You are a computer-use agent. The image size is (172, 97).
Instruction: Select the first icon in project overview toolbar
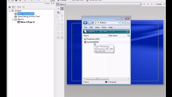click(x=10, y=7)
